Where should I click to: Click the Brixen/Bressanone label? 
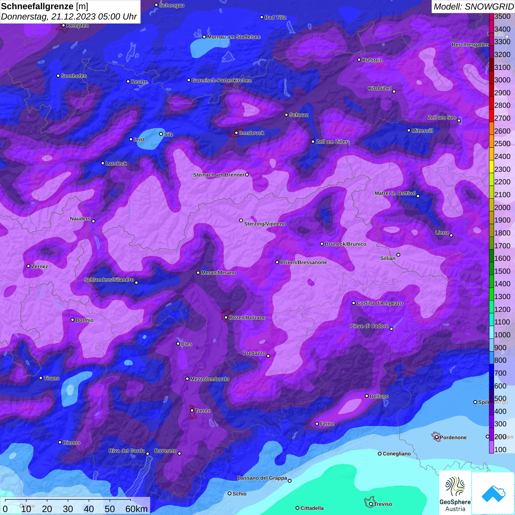[x=303, y=262]
